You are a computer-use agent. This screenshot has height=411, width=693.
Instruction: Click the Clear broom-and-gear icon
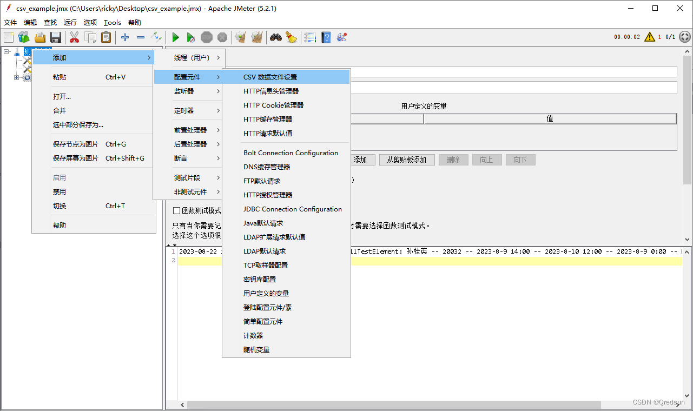point(241,37)
